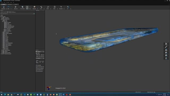Open the Windows Start menu

click(2, 95)
